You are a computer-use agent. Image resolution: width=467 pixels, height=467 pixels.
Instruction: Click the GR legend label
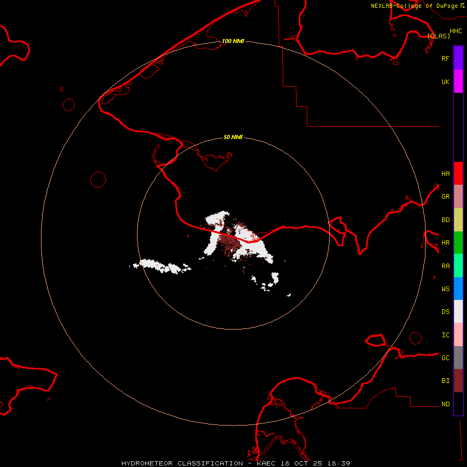tap(445, 197)
